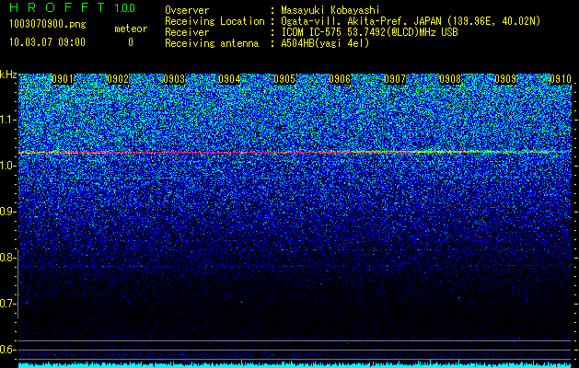Click the Receiving antenna label
This screenshot has height=368, width=579.
click(212, 43)
